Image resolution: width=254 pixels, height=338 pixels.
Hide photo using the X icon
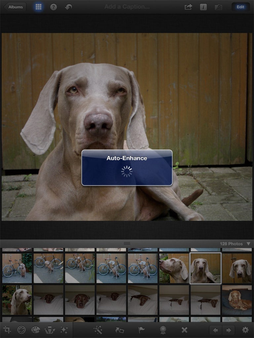point(184,329)
